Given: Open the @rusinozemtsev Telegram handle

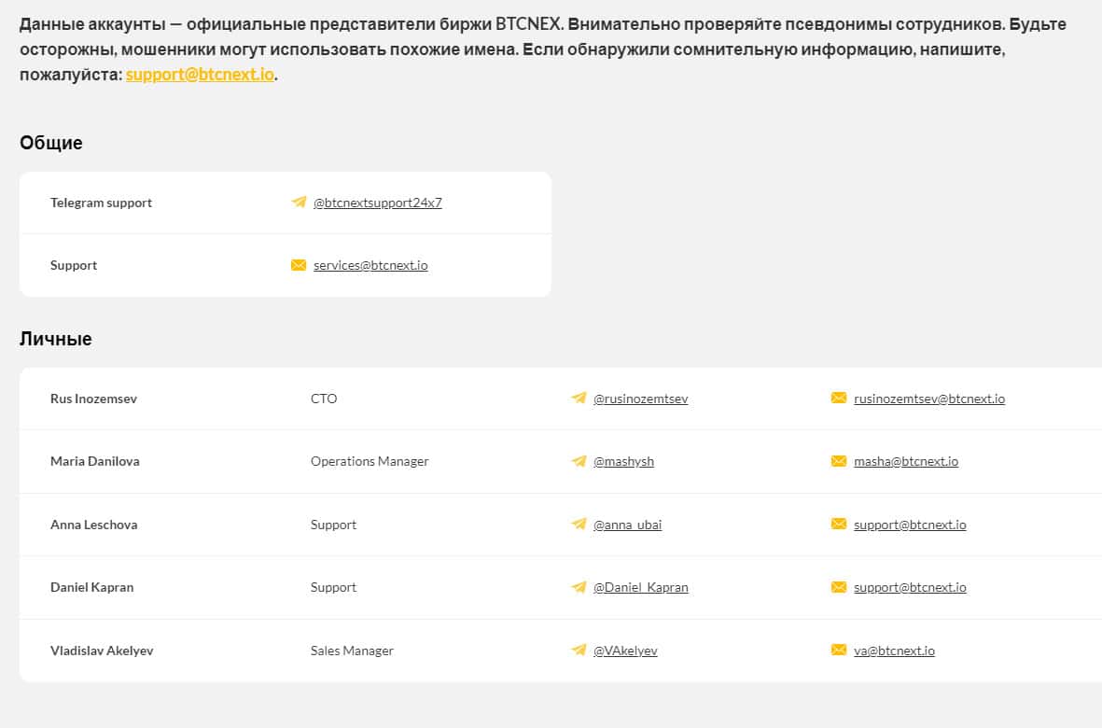Looking at the screenshot, I should (640, 399).
